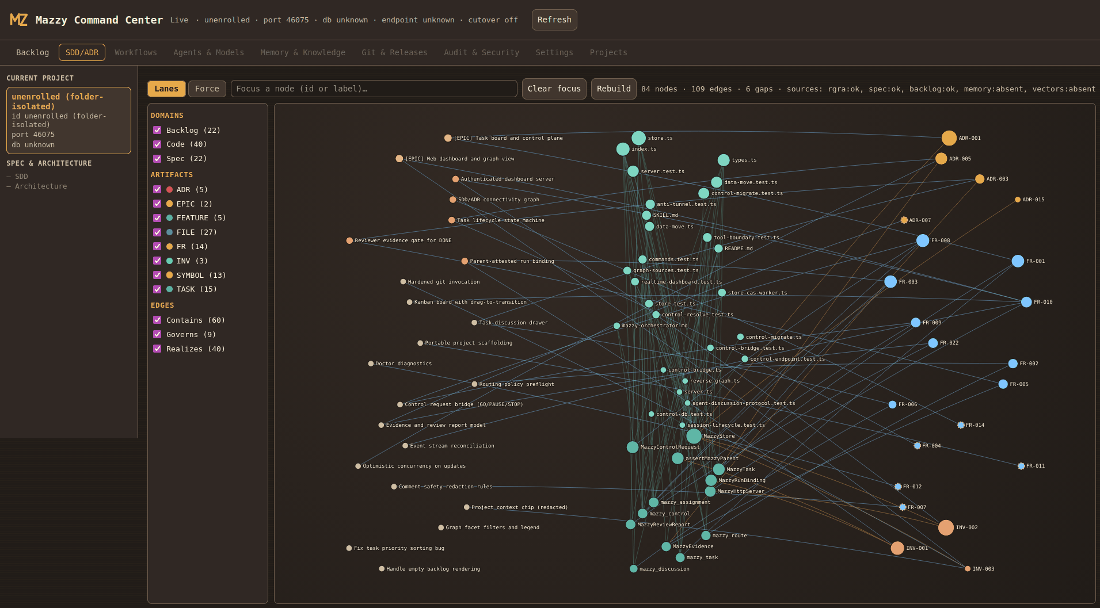Click the Focus a node input field
Viewport: 1100px width, 608px height.
(374, 89)
